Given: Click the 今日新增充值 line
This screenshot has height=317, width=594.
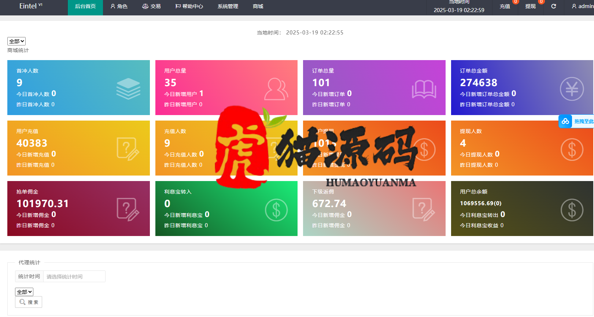Looking at the screenshot, I should (36, 154).
